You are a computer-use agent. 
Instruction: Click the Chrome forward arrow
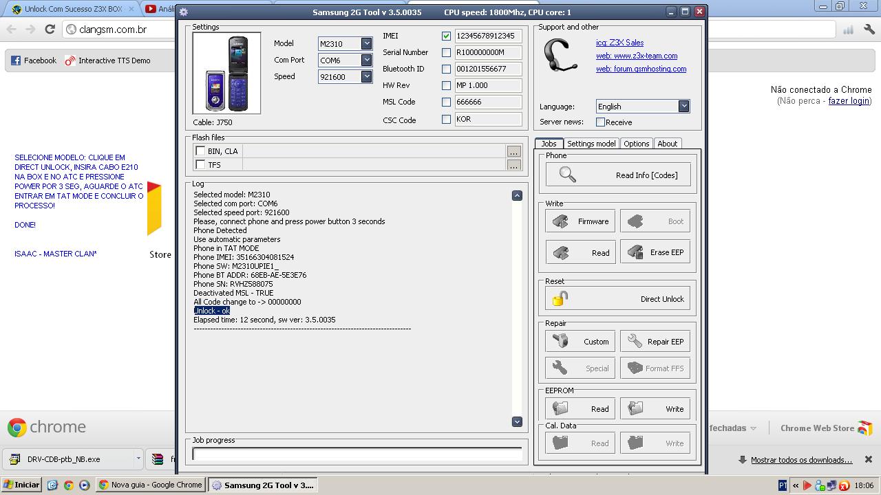30,30
